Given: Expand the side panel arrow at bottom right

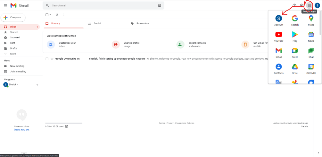Looking at the screenshot, I should click(318, 153).
